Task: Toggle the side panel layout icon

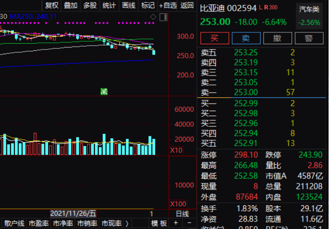Action: point(163,17)
